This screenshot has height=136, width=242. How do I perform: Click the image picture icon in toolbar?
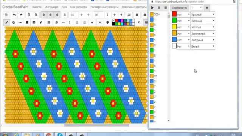pyautogui.click(x=129, y=15)
